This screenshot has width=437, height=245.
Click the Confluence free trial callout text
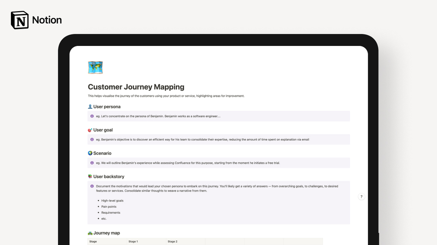point(188,163)
